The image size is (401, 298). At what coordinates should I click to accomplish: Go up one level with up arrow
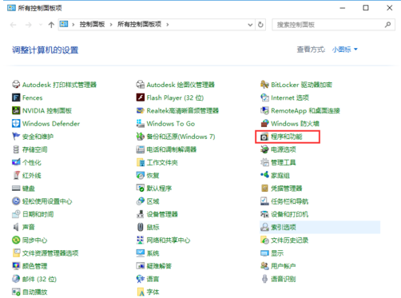(51, 25)
